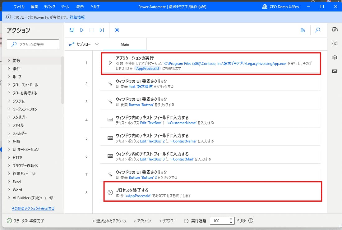Click the Abc icon of action 6
The width and height of the screenshot is (342, 230).
[x=110, y=156]
